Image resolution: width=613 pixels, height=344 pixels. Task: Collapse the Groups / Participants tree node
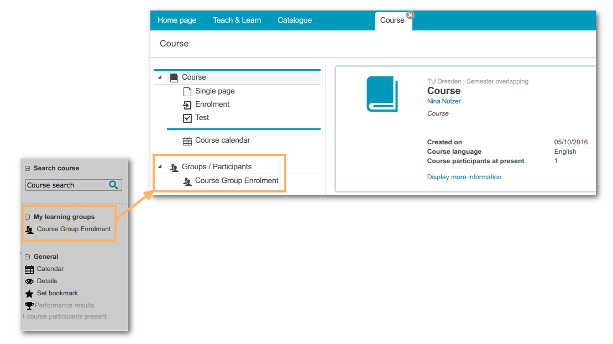(160, 167)
